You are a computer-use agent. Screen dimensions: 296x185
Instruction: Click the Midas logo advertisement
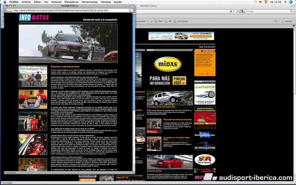click(x=168, y=64)
